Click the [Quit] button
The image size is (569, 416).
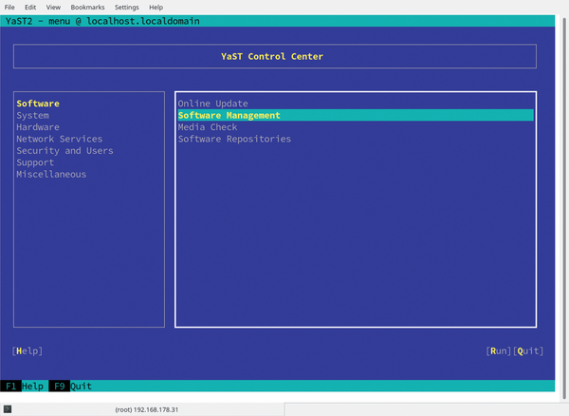click(x=528, y=351)
